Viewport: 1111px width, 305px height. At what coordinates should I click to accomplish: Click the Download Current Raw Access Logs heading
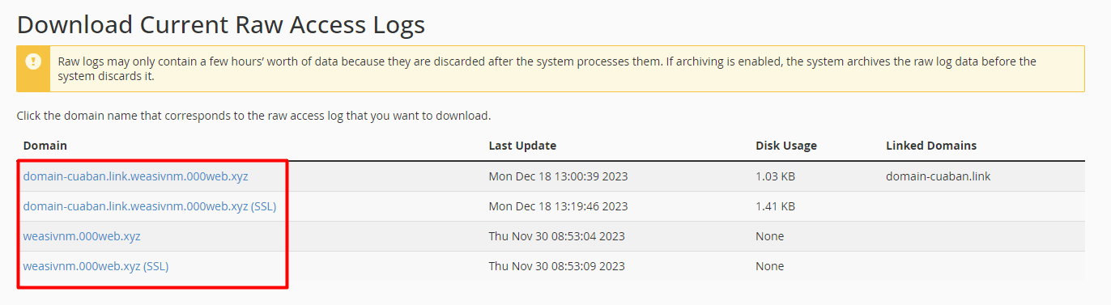click(221, 24)
